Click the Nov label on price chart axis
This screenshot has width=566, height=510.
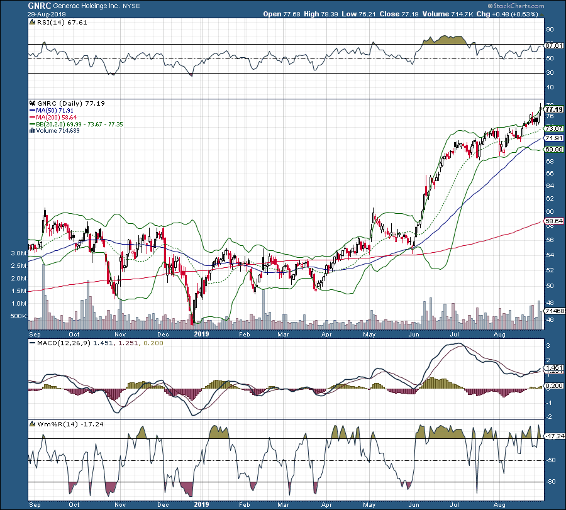120,334
